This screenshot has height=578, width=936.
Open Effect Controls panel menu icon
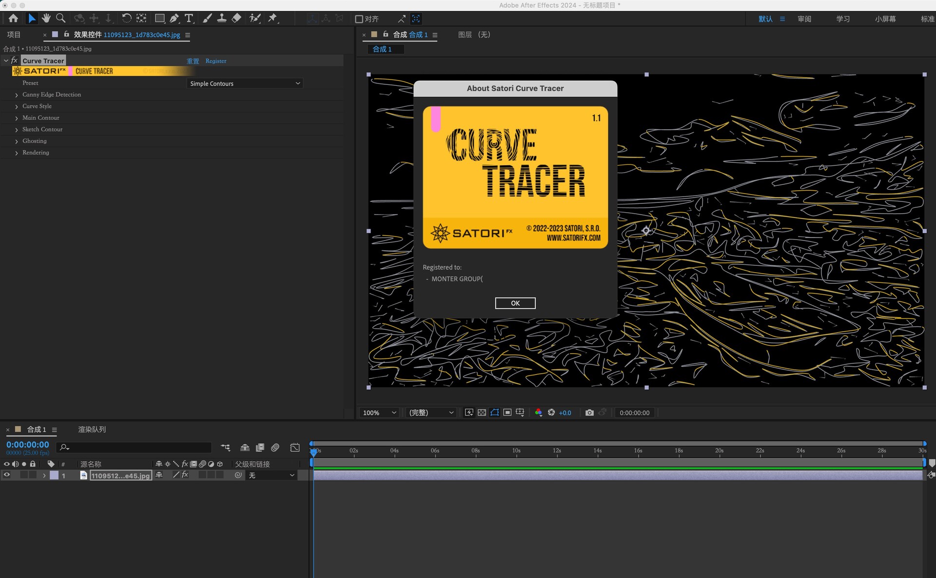pos(188,35)
